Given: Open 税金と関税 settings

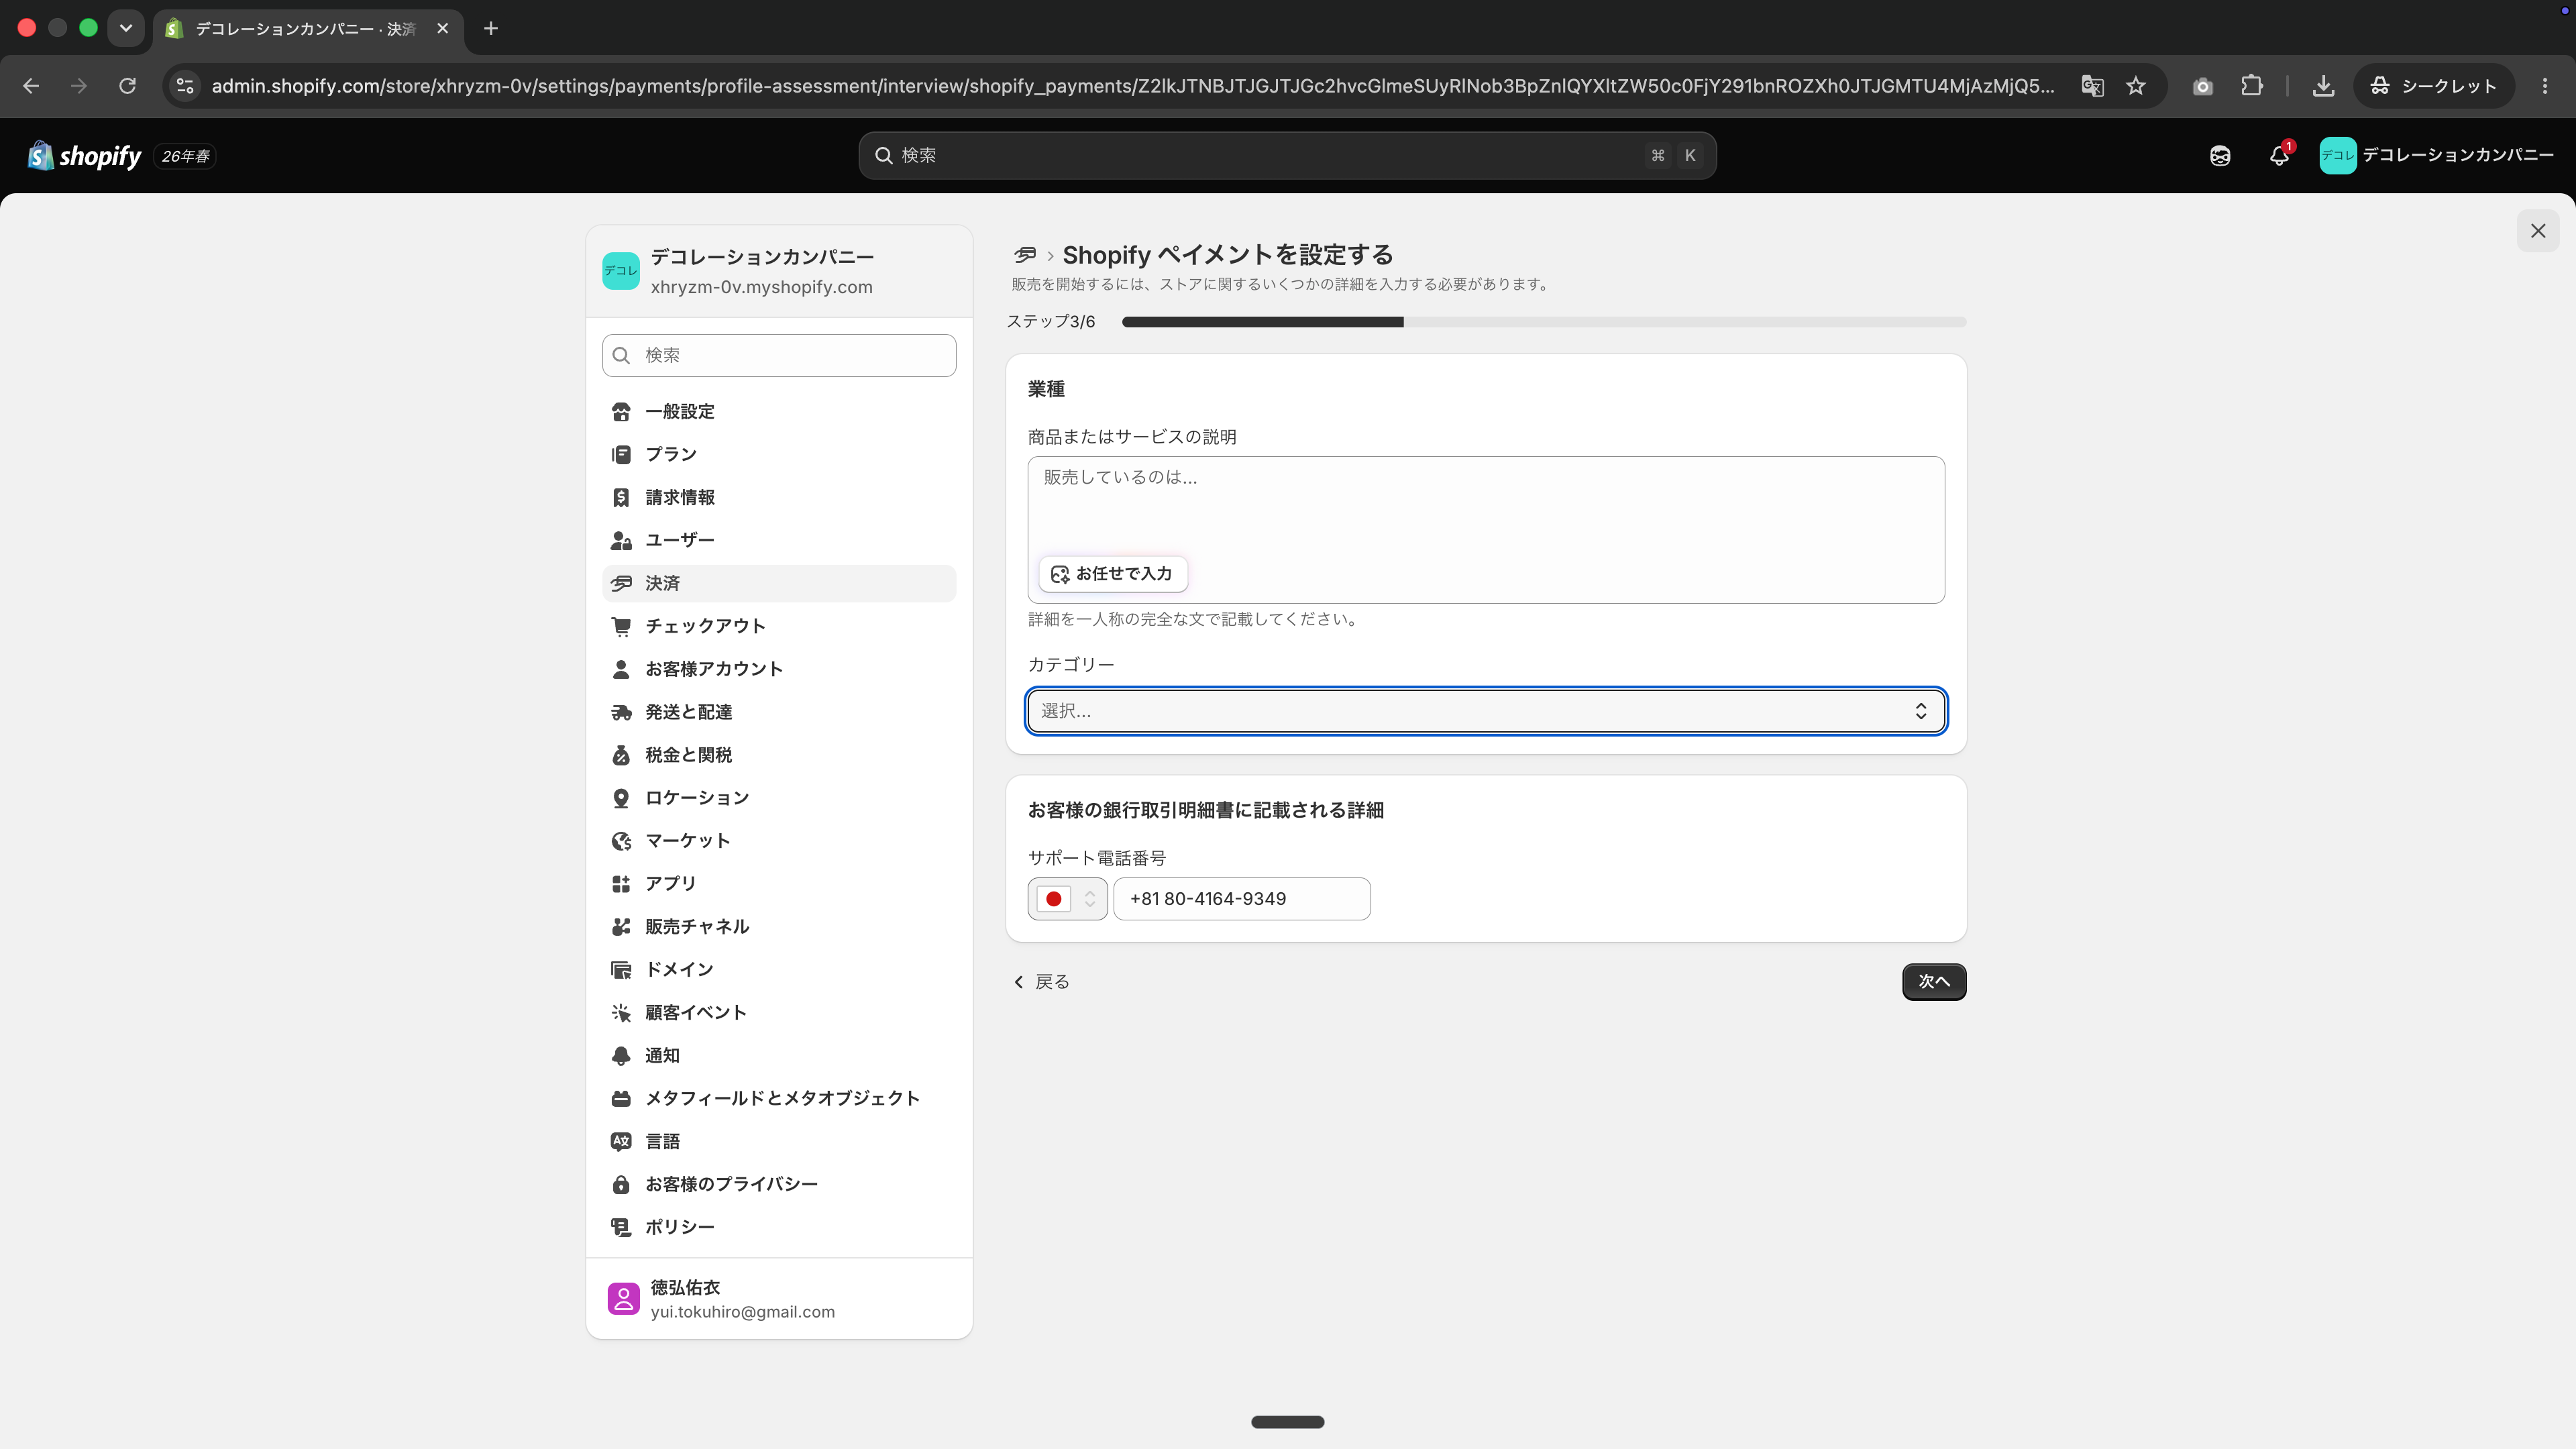Looking at the screenshot, I should click(779, 755).
